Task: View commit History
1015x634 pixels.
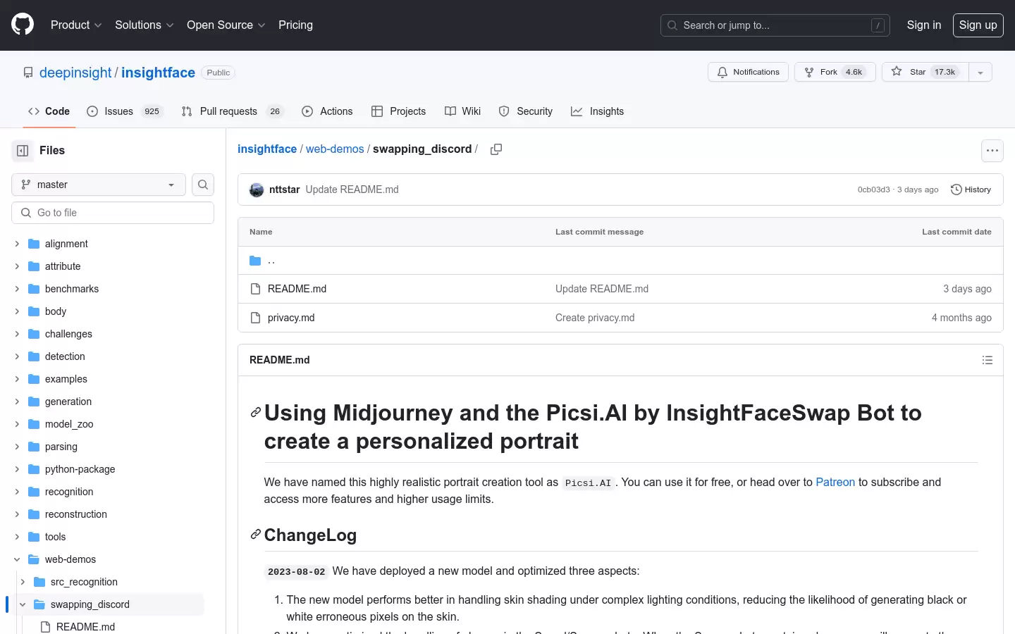Action: click(x=971, y=189)
